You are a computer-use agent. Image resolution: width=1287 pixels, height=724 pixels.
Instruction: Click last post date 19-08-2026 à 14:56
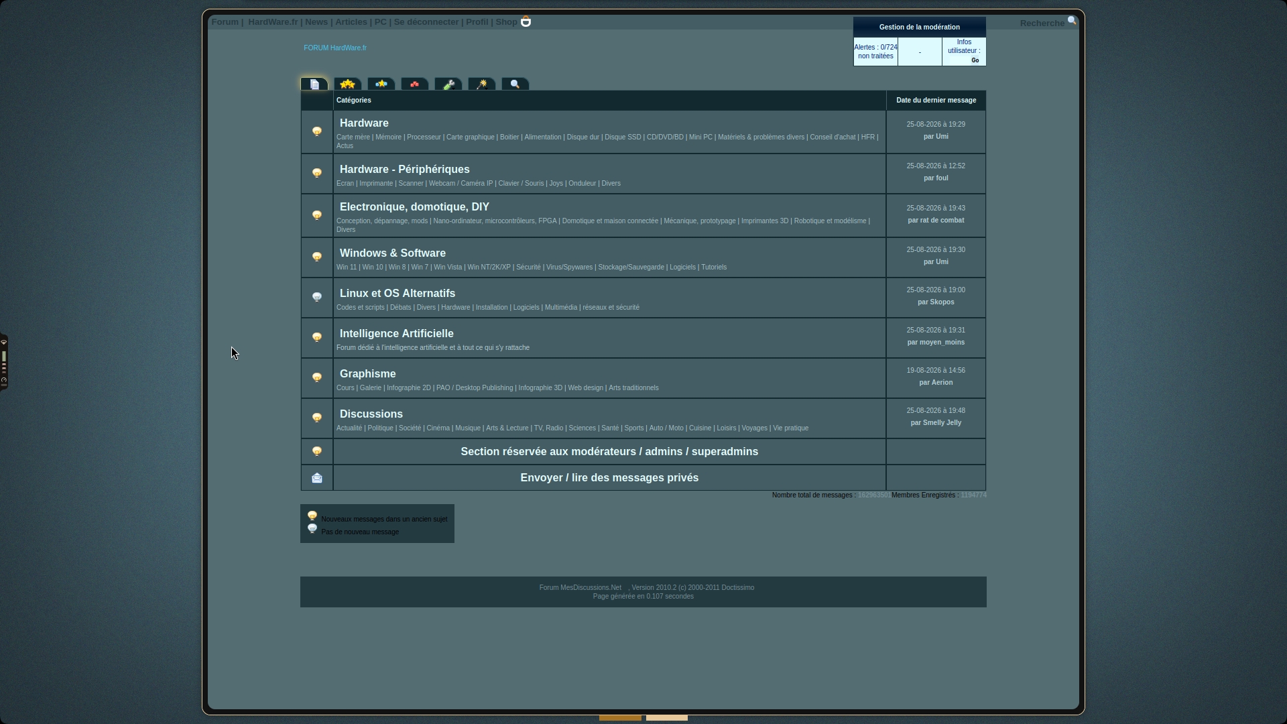tap(936, 371)
